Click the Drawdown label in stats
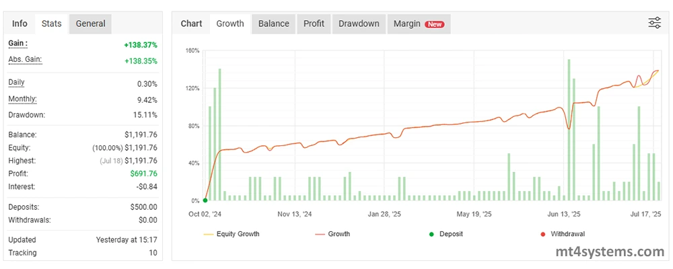673x269 pixels. 26,114
